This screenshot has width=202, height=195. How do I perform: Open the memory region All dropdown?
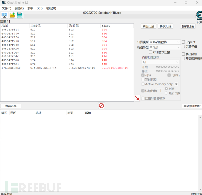point(160,62)
